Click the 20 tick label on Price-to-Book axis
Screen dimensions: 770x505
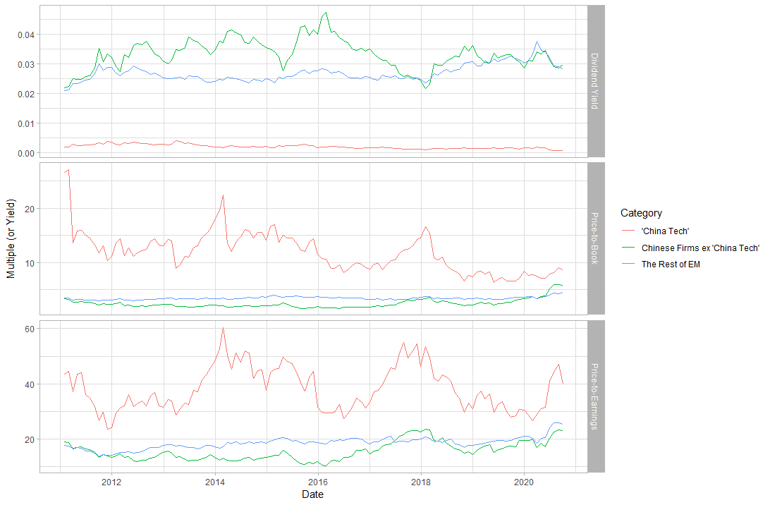pos(30,209)
